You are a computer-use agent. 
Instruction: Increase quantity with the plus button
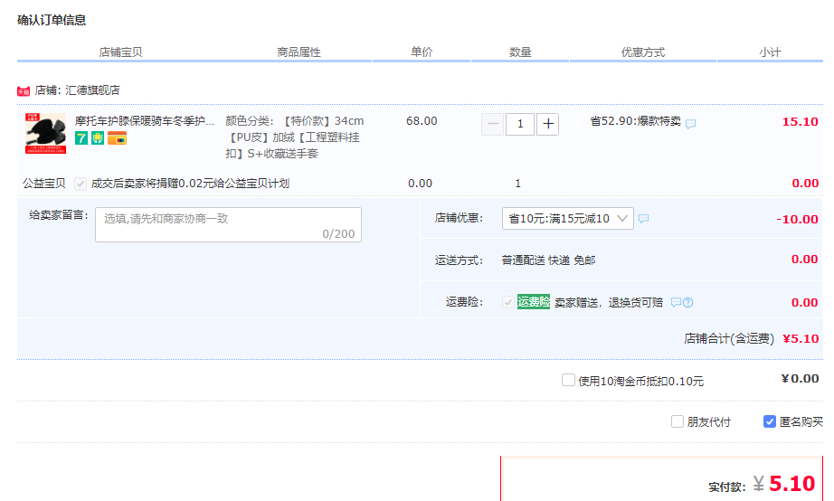pos(548,124)
